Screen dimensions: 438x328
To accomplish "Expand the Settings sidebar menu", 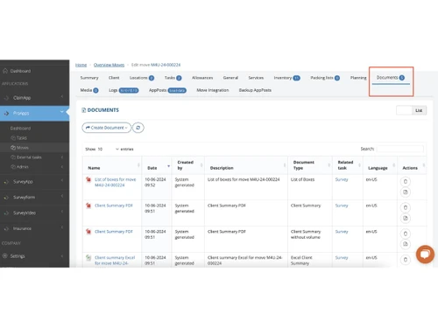I will tap(62, 256).
